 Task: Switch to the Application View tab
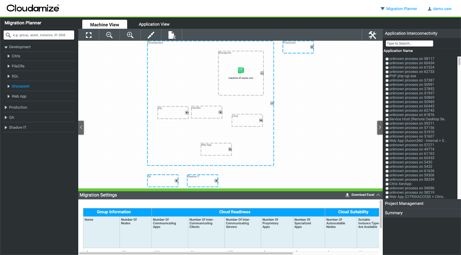pos(154,24)
